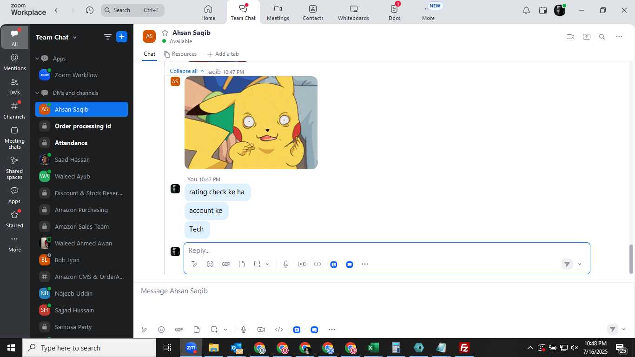Open the Order processing id channel
The height and width of the screenshot is (357, 635).
81,126
